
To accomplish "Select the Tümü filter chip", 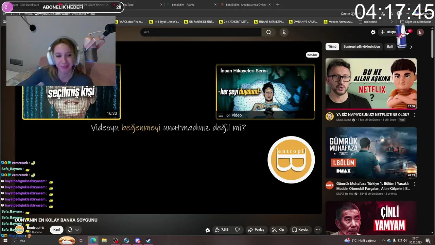I will (332, 47).
